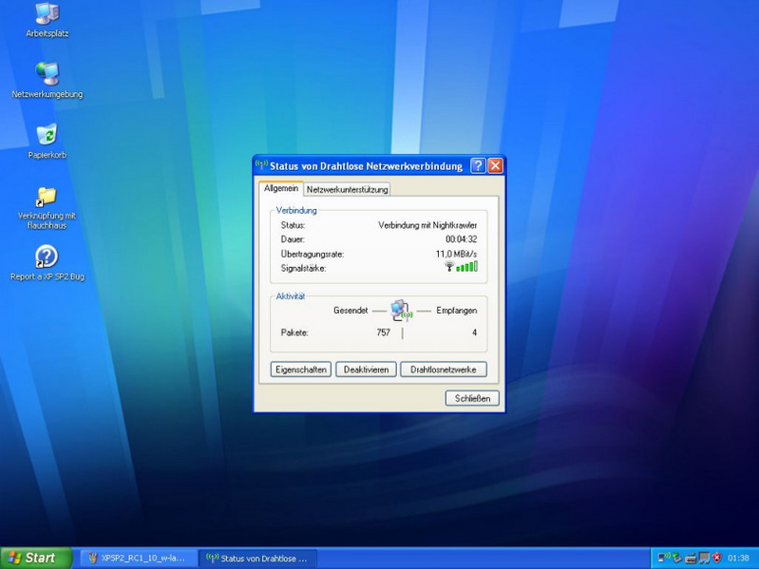
Task: Select the Report a XP SP2 Bug shortcut
Action: point(47,263)
